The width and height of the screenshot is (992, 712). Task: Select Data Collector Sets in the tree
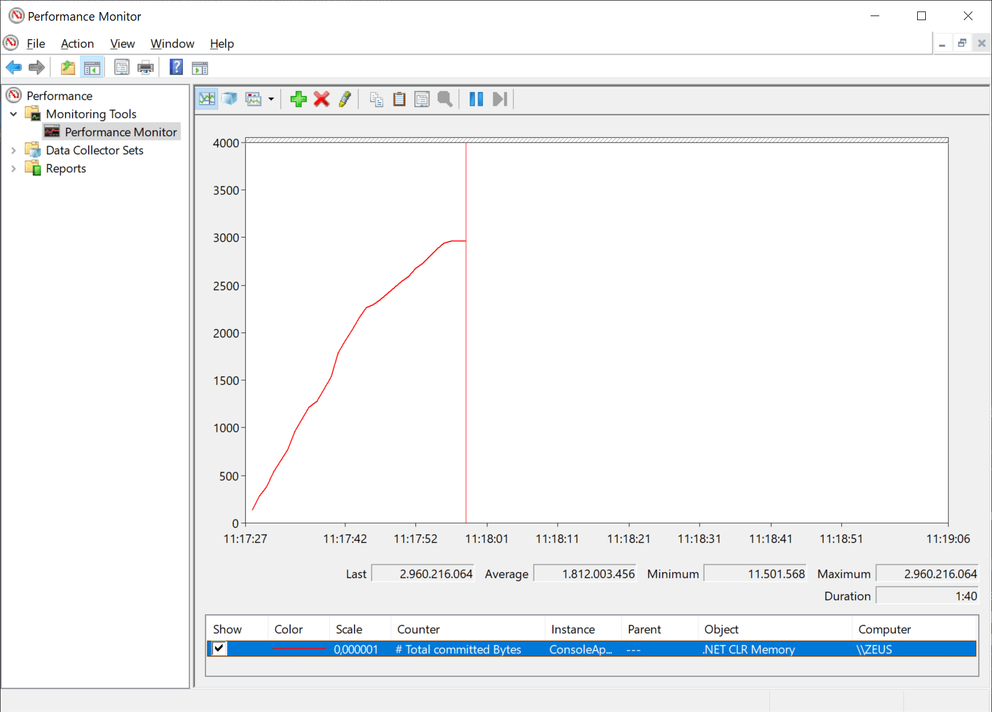click(94, 151)
